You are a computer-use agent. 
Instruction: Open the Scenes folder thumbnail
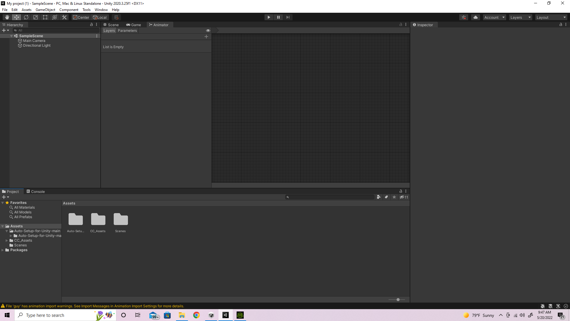121,223
